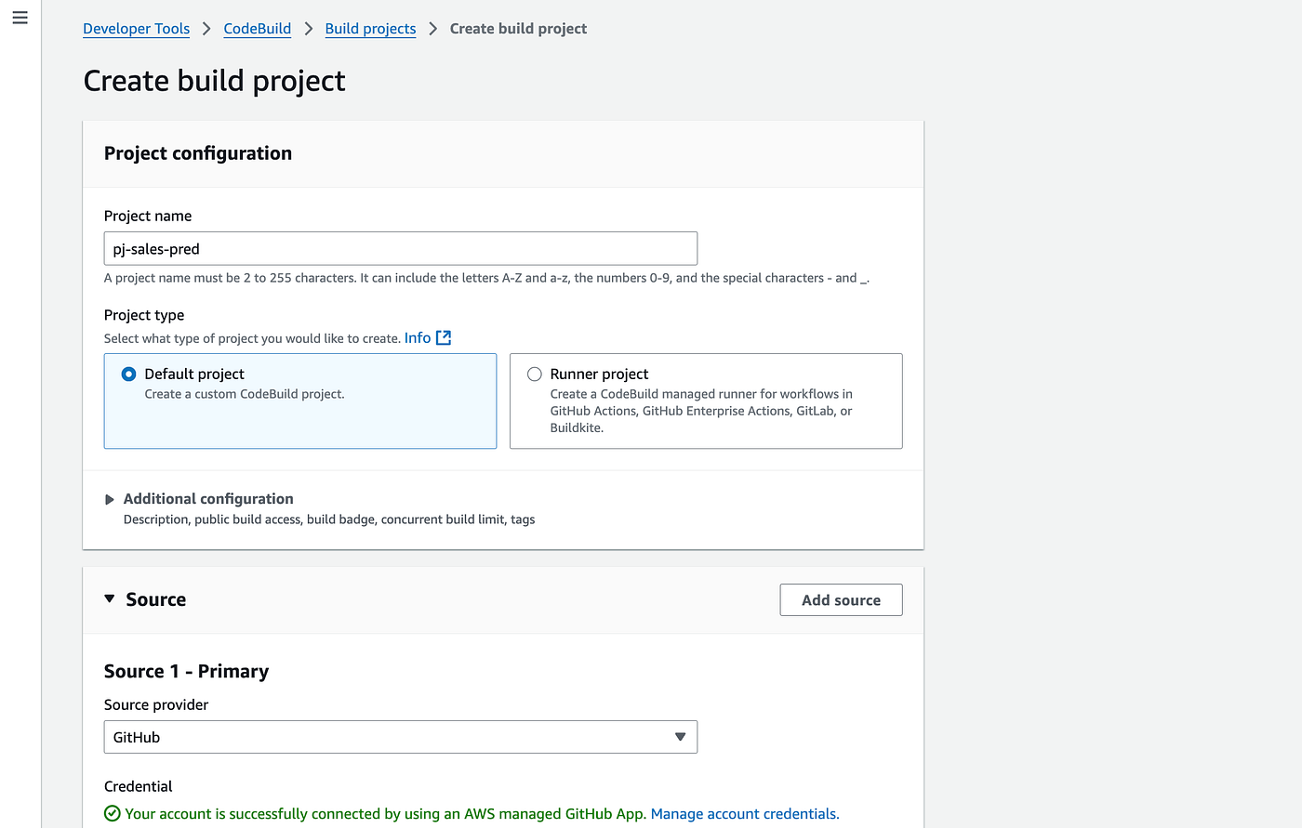Go to Developer Tools breadcrumb
The height and width of the screenshot is (828, 1302).
pyautogui.click(x=137, y=29)
